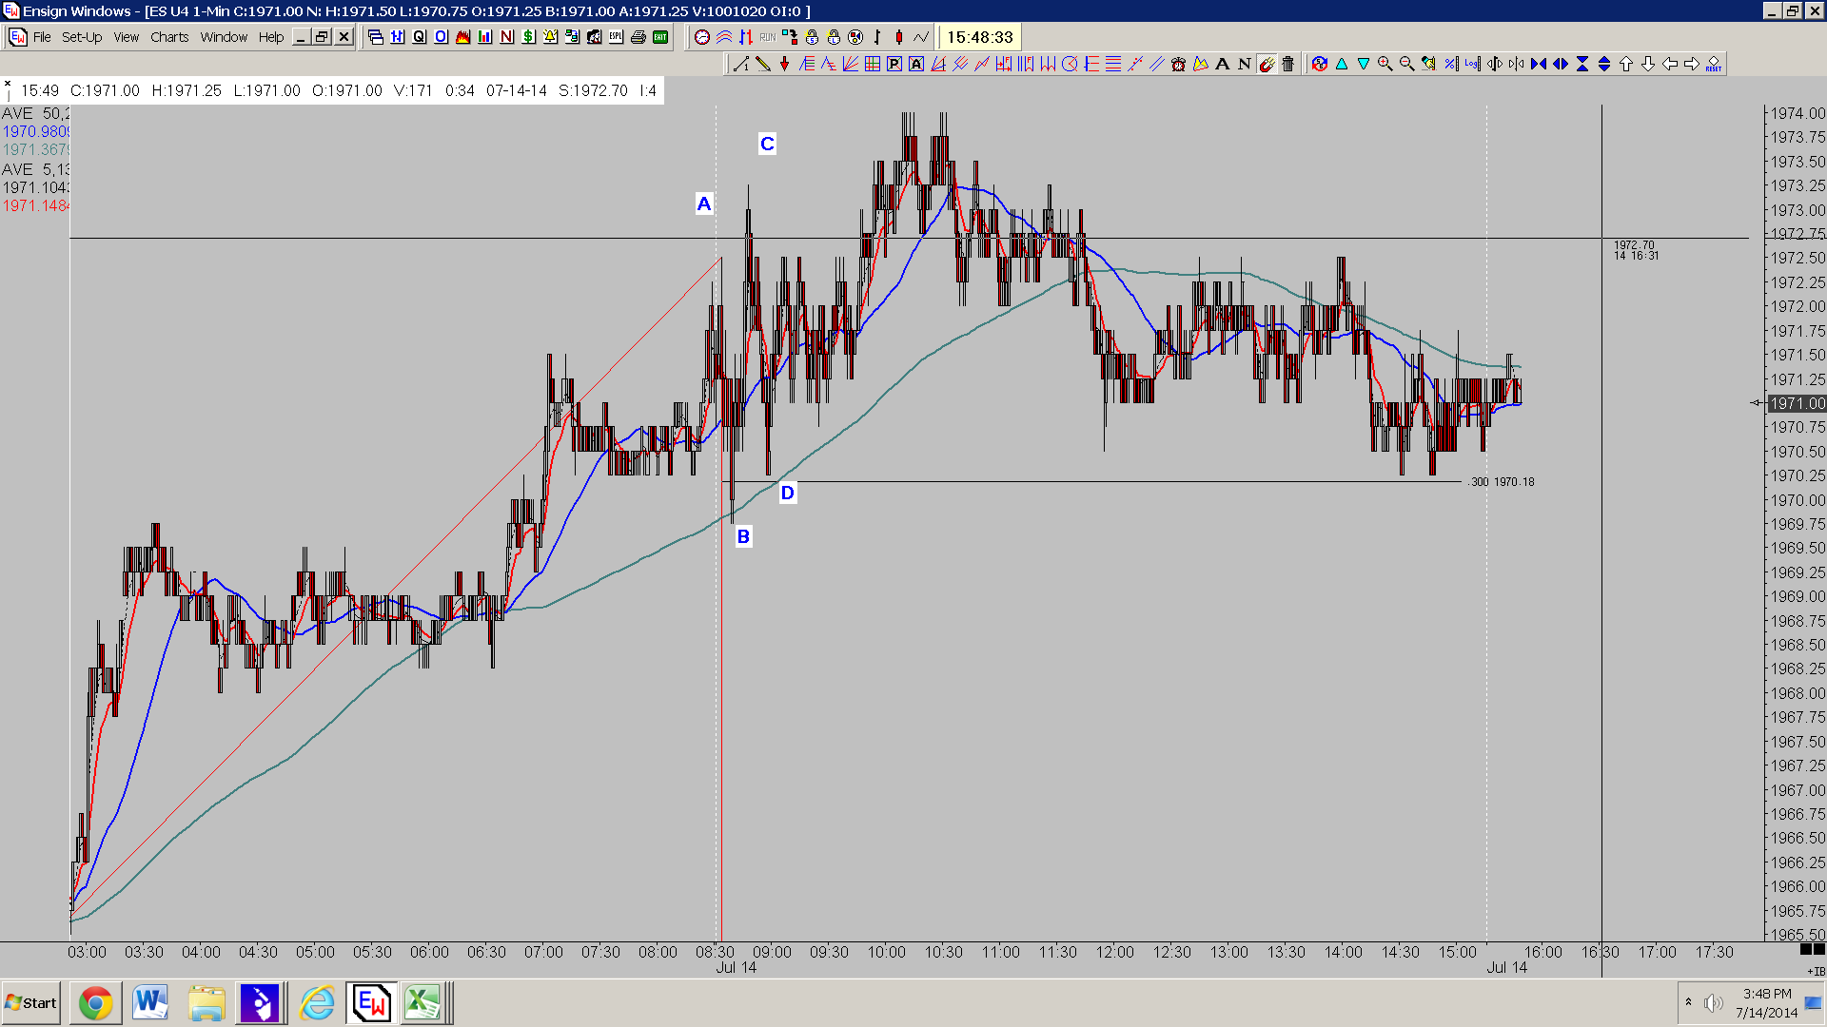Click the green EXIT icon
The height and width of the screenshot is (1027, 1827).
point(660,37)
